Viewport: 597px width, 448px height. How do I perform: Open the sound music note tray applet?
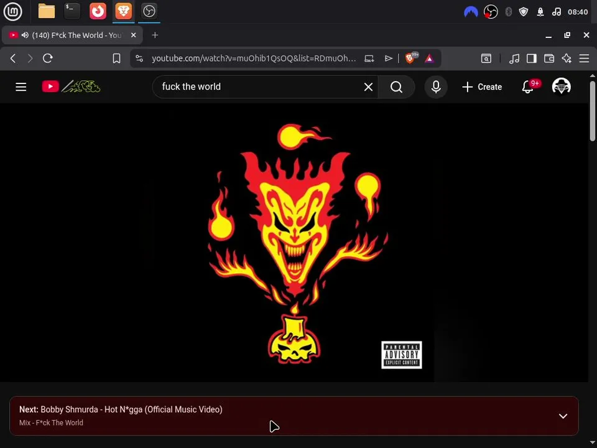point(556,12)
